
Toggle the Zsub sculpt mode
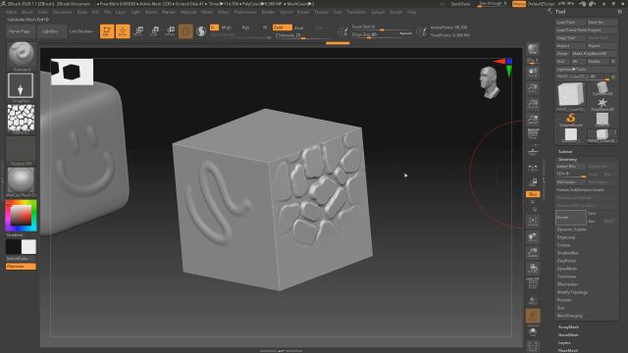299,27
